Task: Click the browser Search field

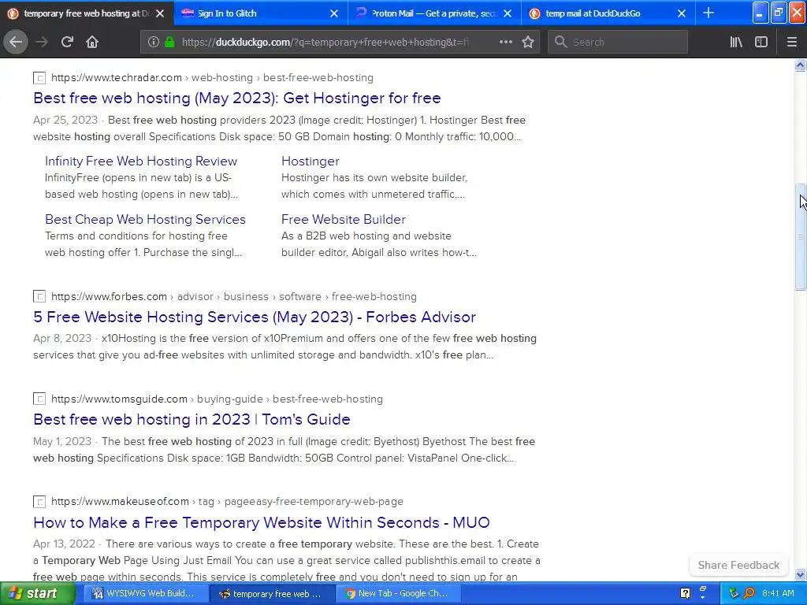Action: 618,42
